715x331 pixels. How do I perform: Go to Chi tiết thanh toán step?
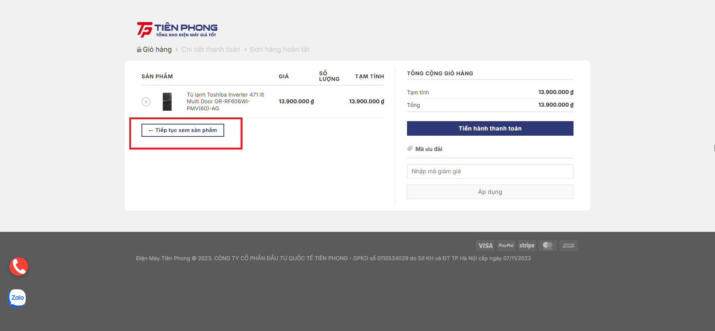click(210, 50)
